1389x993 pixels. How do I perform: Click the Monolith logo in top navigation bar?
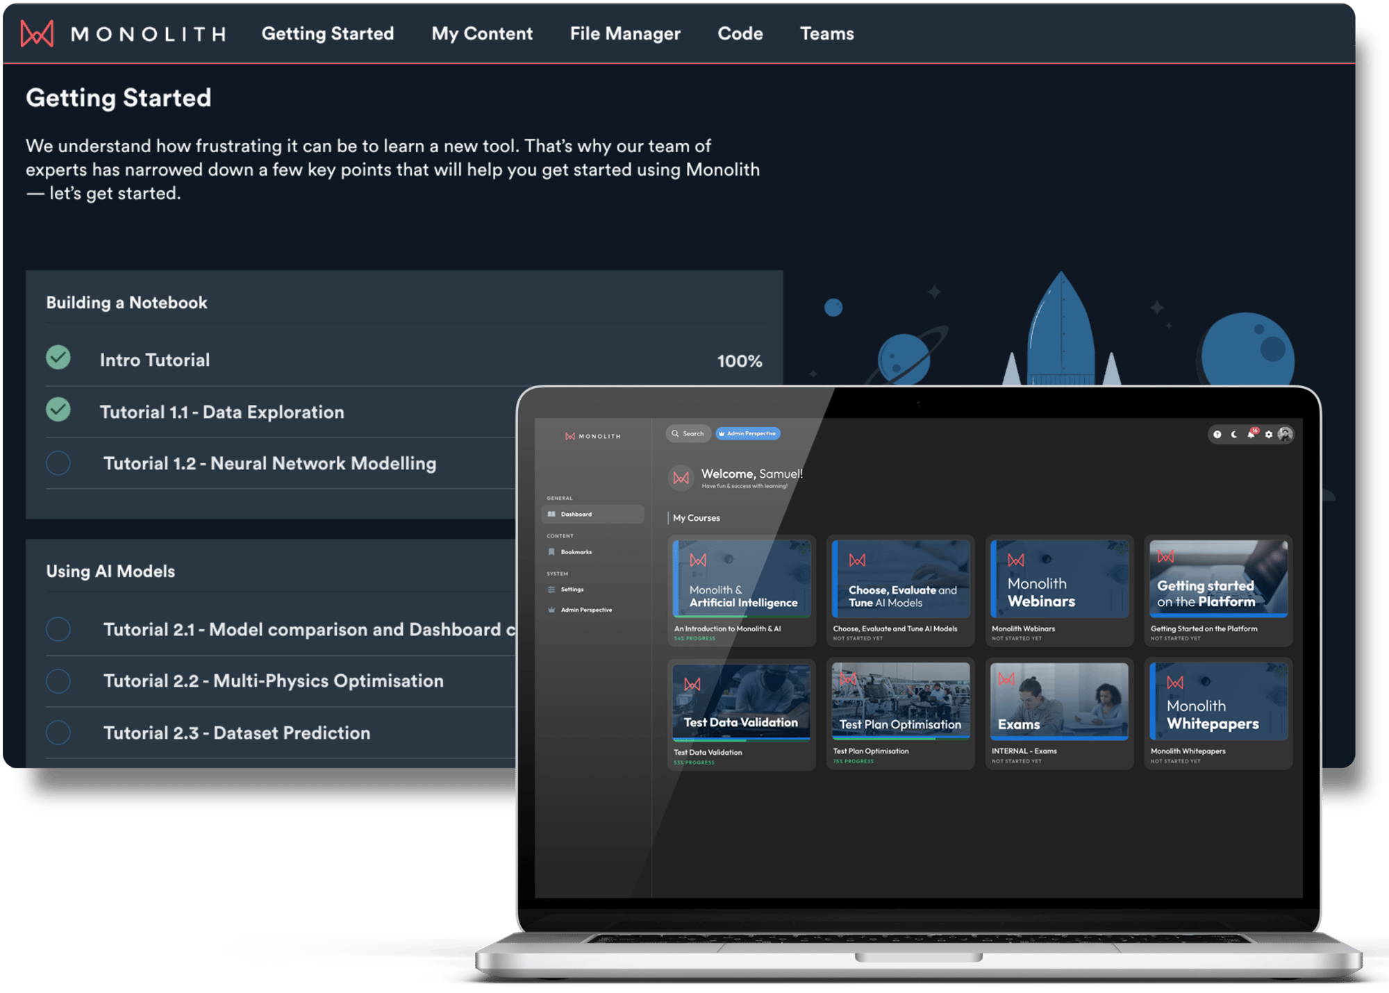pos(124,33)
